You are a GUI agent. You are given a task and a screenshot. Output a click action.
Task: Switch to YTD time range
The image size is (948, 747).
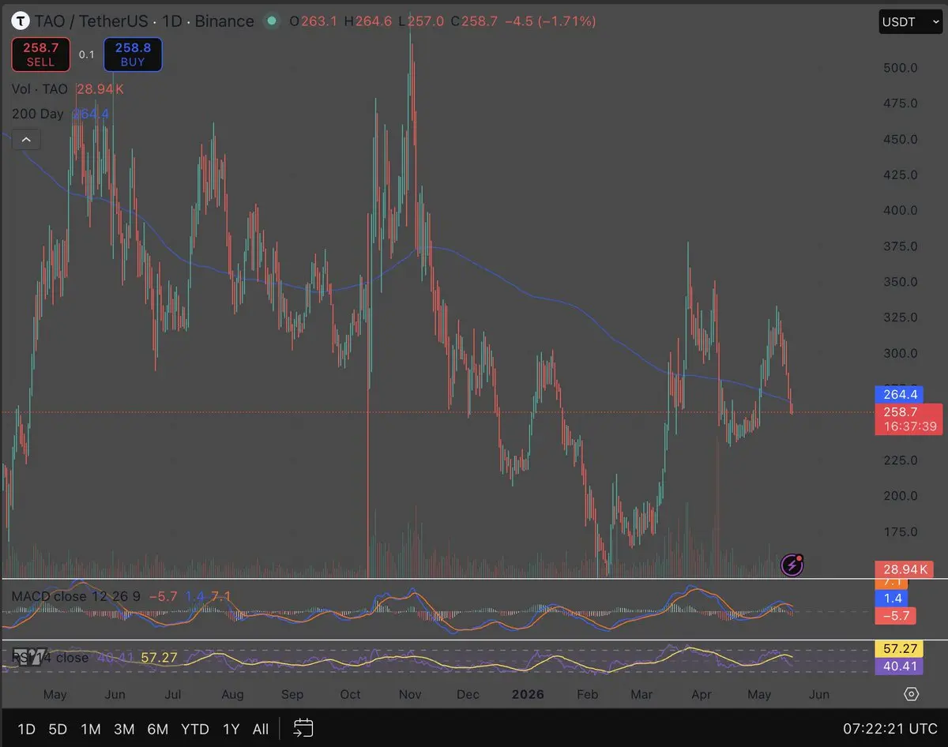pyautogui.click(x=195, y=729)
